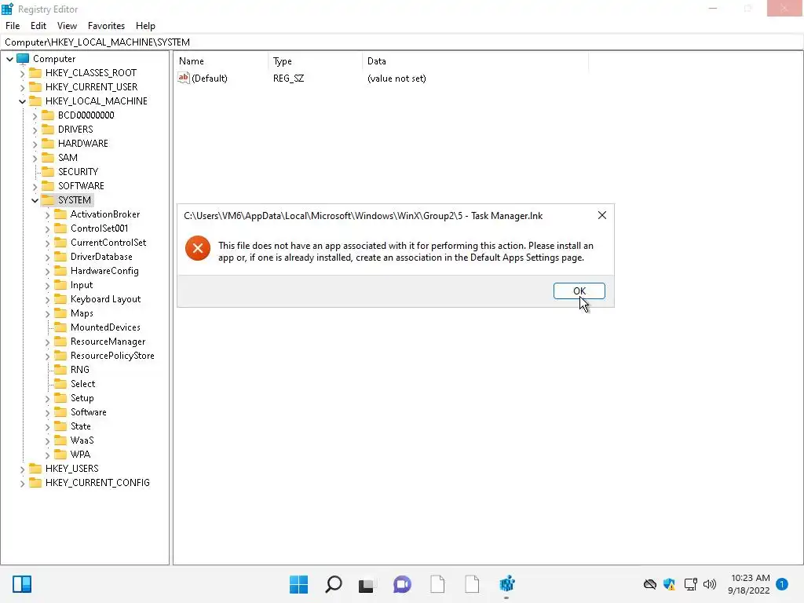The height and width of the screenshot is (603, 804).
Task: Expand the HKEY_CLASSES_ROOT chevron
Action: pos(22,73)
